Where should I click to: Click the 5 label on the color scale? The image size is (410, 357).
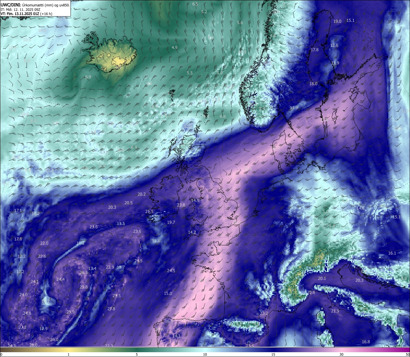(137, 354)
